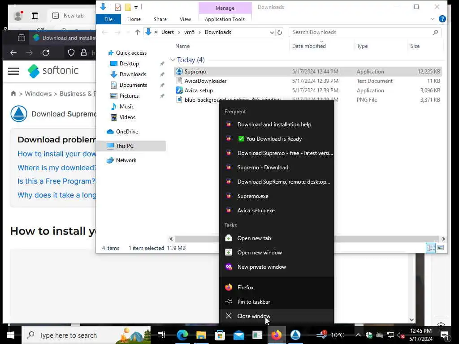Open Network in navigation pane
The height and width of the screenshot is (344, 459).
pos(126,160)
